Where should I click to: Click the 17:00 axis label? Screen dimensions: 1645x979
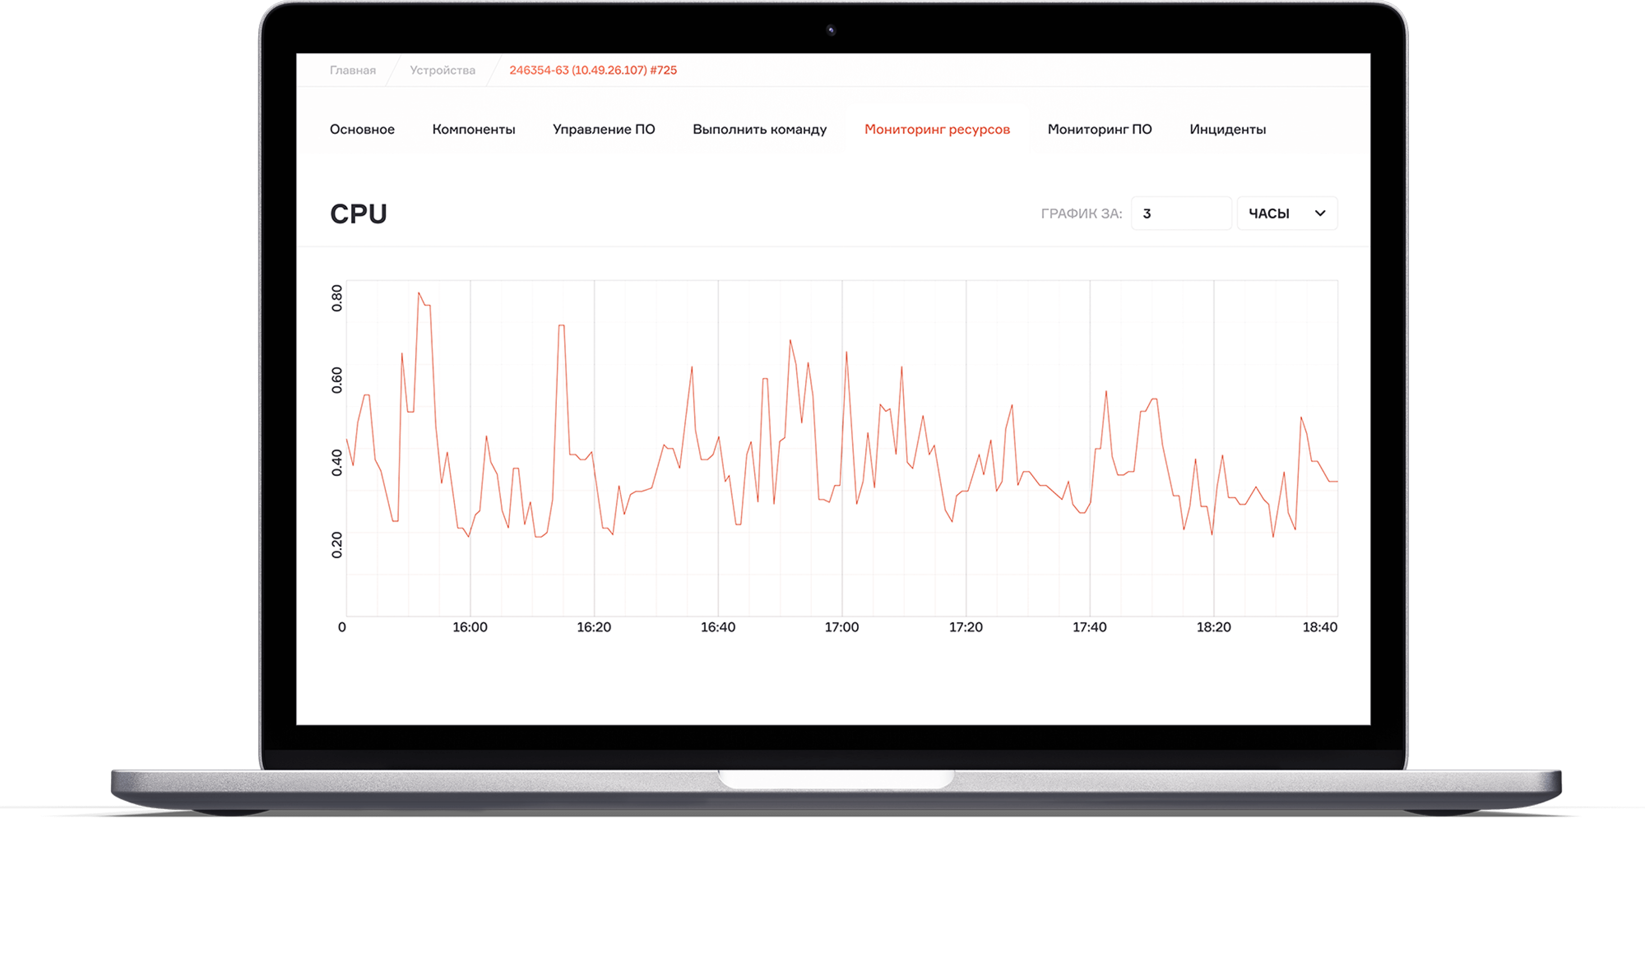pos(841,627)
